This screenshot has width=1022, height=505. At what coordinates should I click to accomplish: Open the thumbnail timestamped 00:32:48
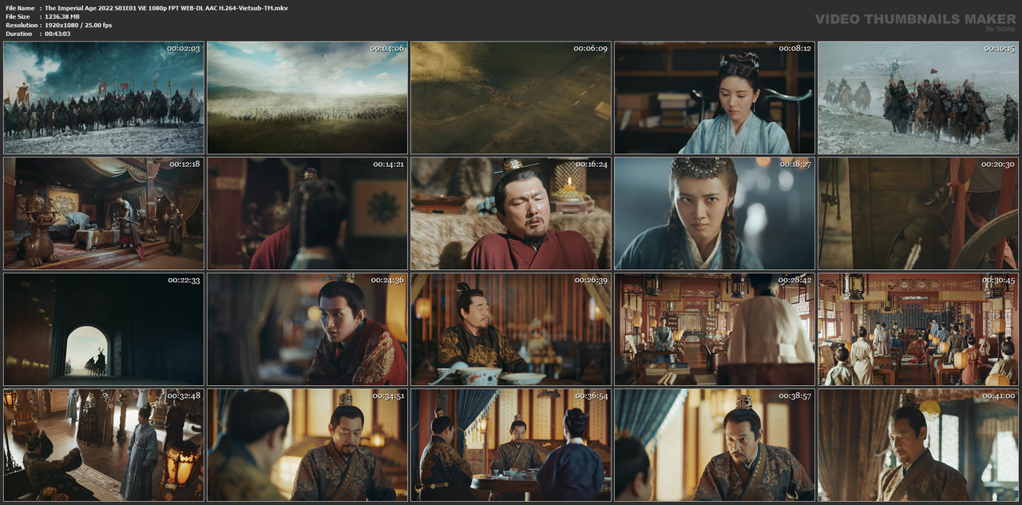point(104,445)
